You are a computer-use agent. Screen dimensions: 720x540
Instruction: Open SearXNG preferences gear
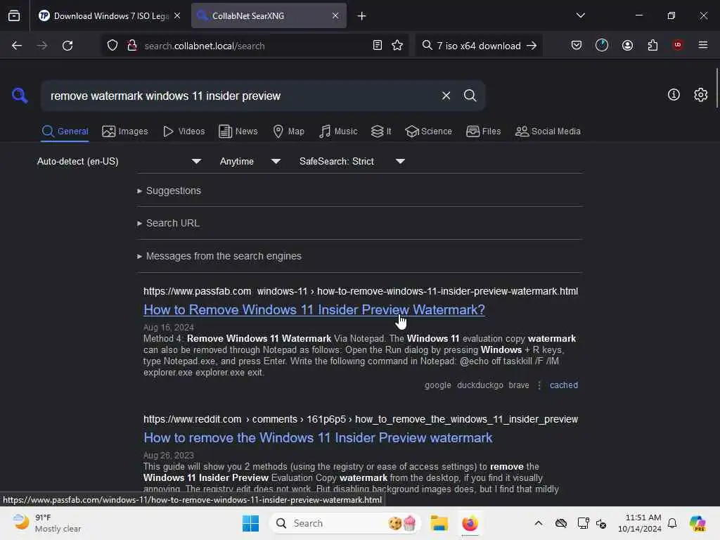pos(700,95)
